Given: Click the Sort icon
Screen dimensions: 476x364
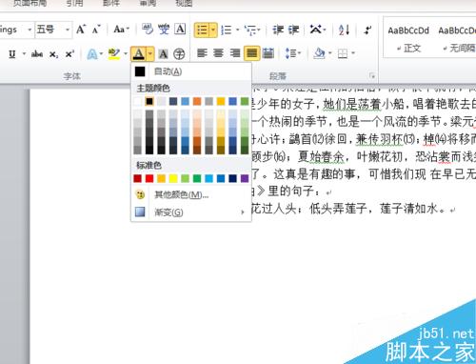Looking at the screenshot, I should pyautogui.click(x=344, y=30).
